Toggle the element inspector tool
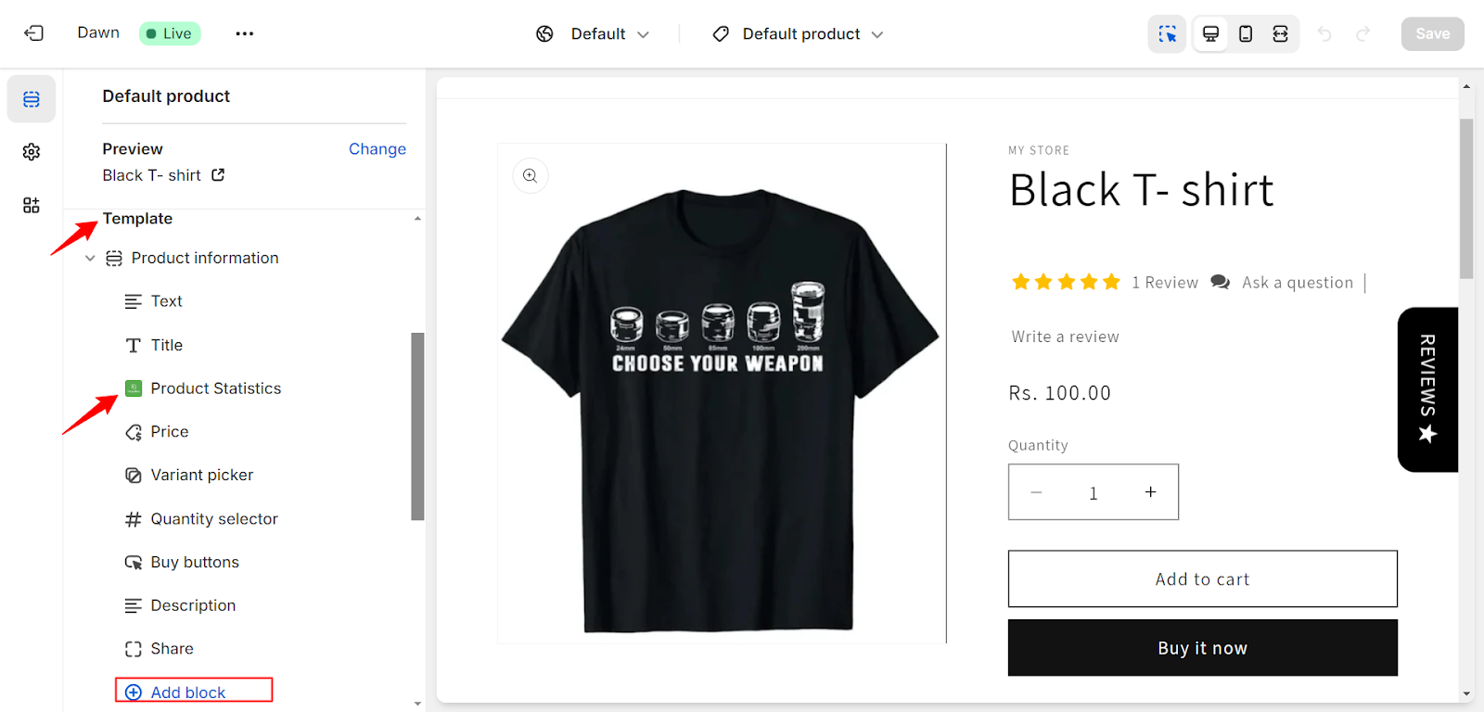 point(1167,34)
